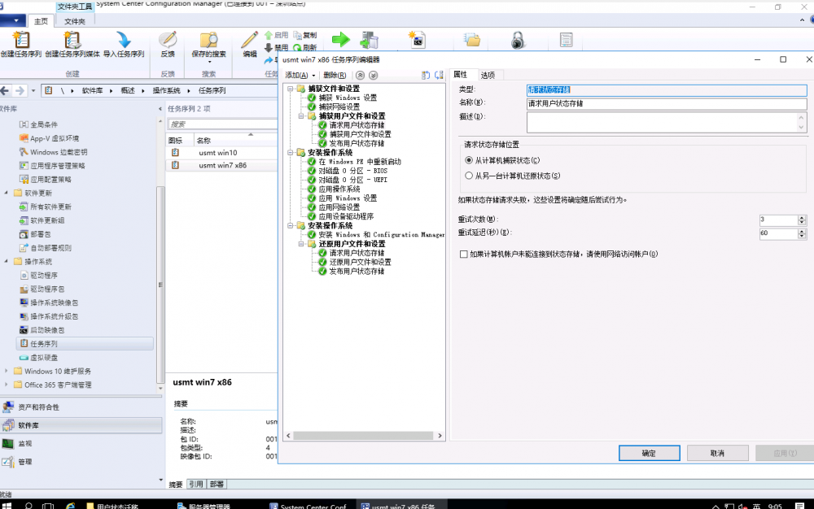Click the 刷新 refresh ribbon button
Screen dimensions: 814x509
click(x=305, y=48)
